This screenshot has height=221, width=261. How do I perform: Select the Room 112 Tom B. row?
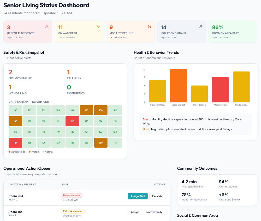[87, 213]
